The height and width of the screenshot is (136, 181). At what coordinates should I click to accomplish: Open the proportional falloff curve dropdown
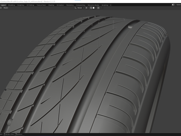102,8
